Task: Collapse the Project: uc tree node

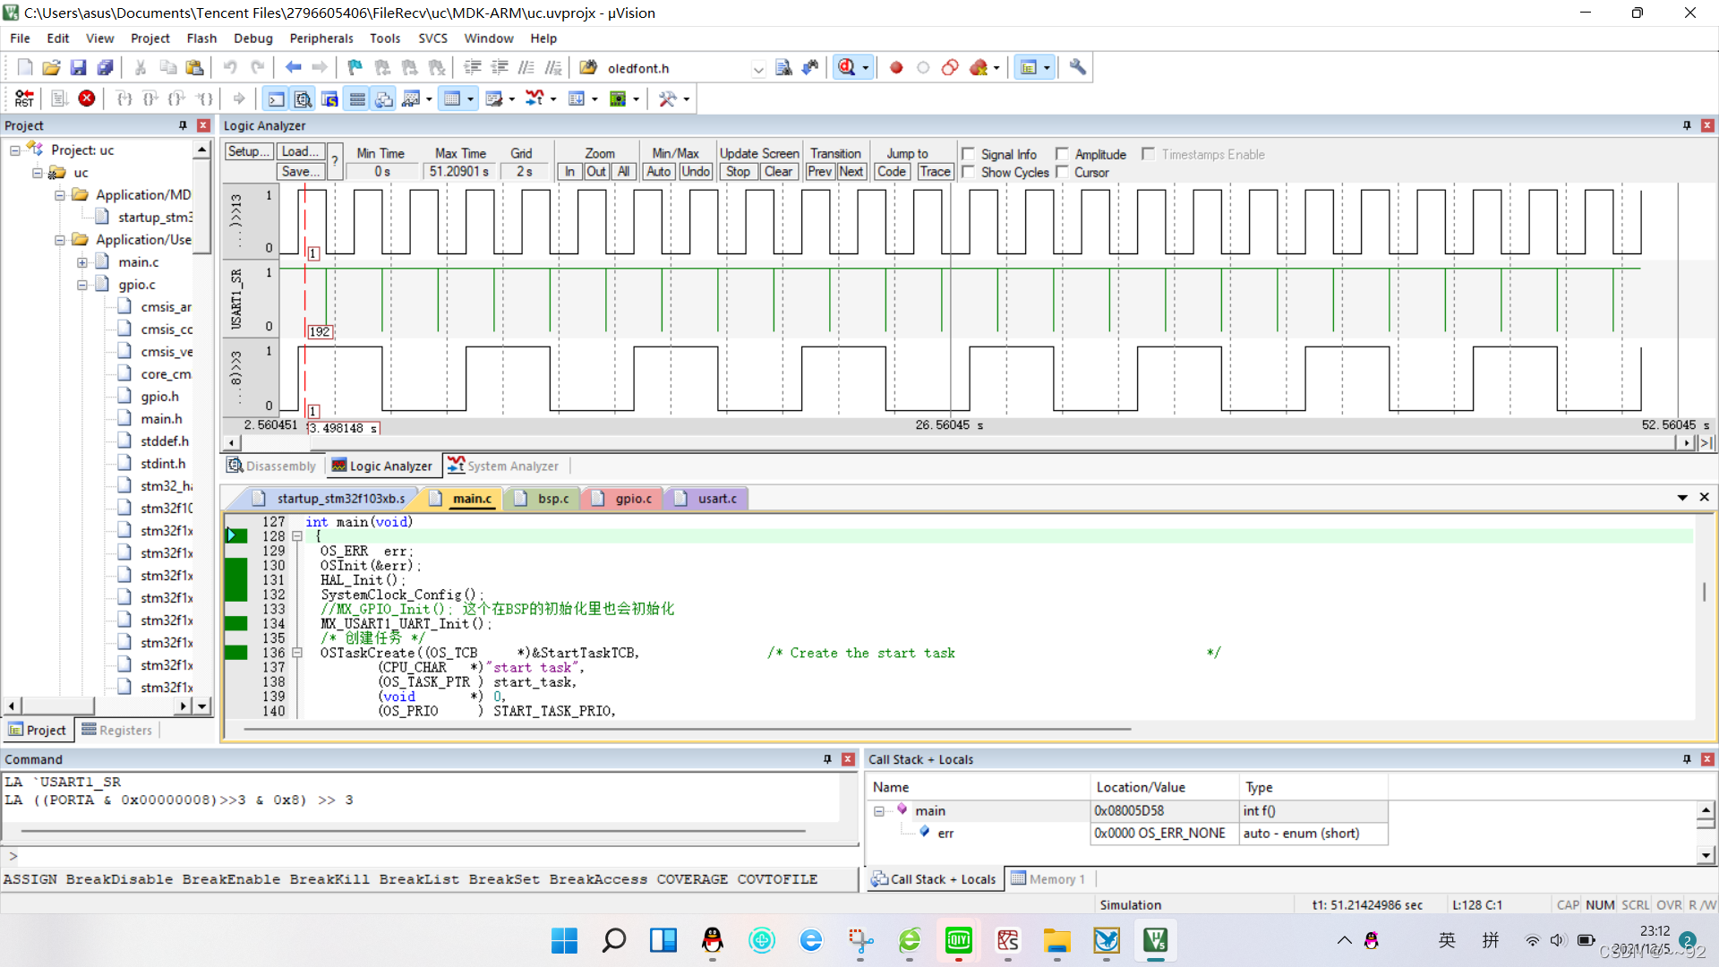Action: coord(15,150)
